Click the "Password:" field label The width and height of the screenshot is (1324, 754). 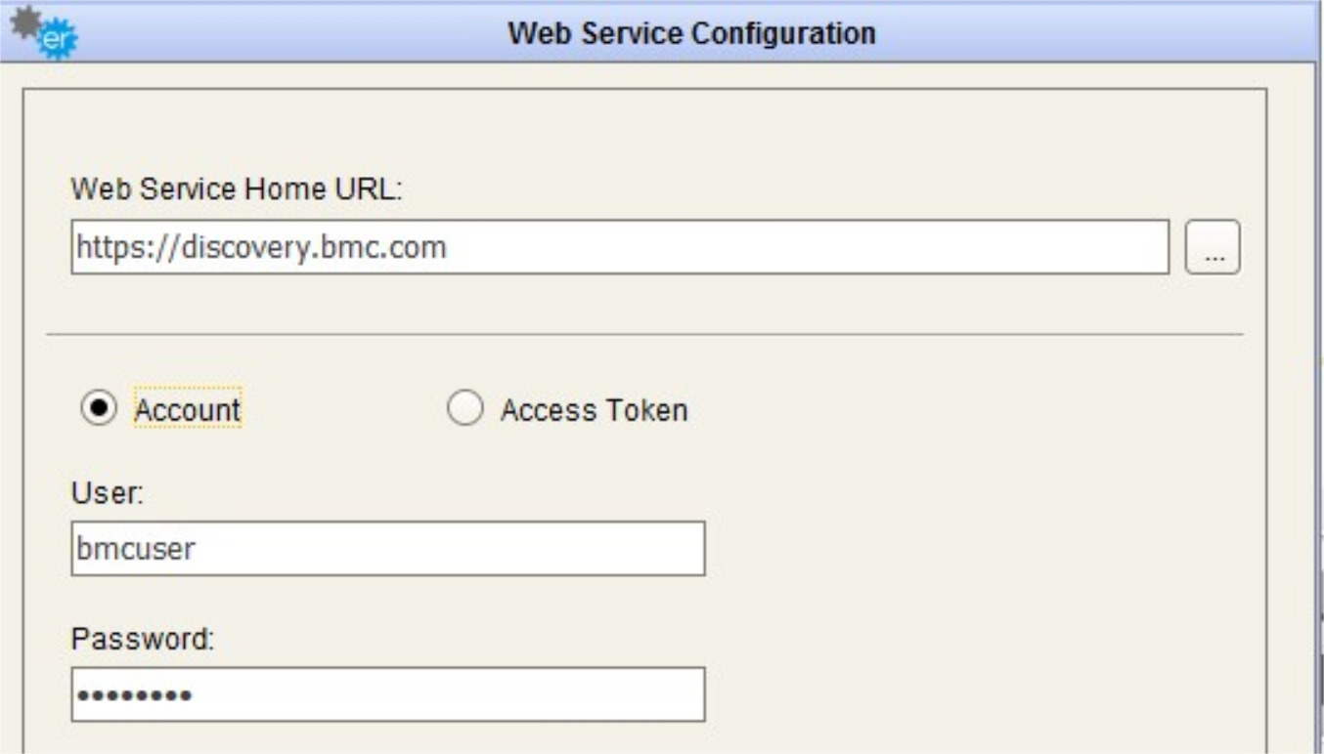tap(142, 640)
